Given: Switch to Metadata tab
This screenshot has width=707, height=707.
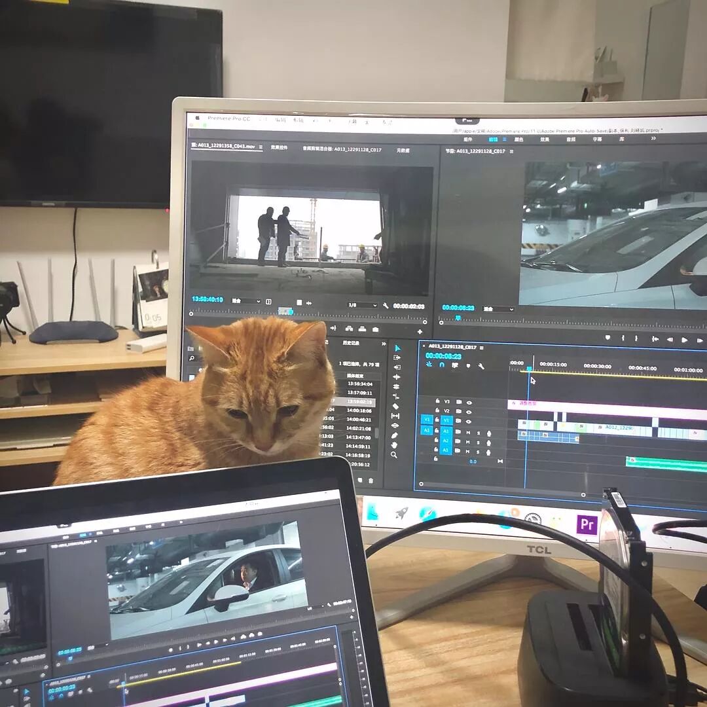Looking at the screenshot, I should [x=403, y=150].
